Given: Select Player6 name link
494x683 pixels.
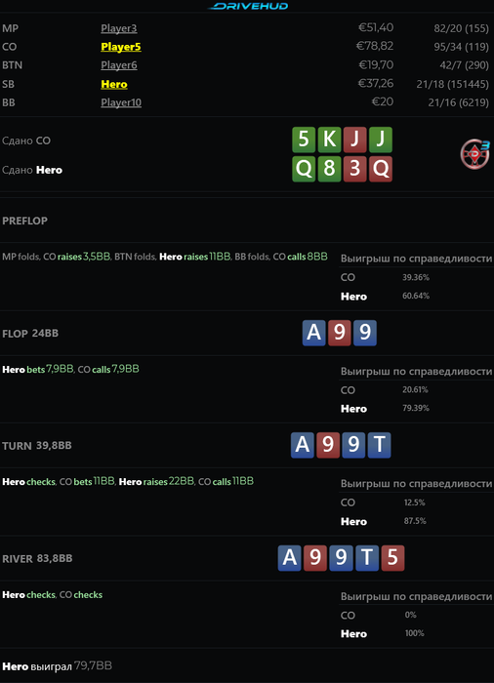Looking at the screenshot, I should pos(118,65).
